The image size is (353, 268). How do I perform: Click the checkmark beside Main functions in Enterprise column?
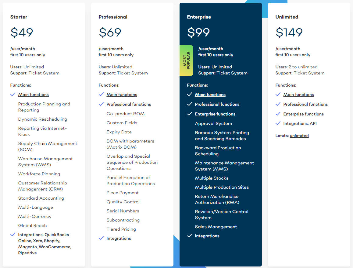tap(189, 94)
